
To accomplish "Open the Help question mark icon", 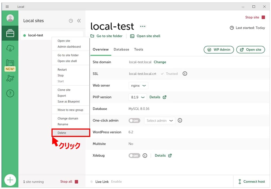I will tap(10, 93).
